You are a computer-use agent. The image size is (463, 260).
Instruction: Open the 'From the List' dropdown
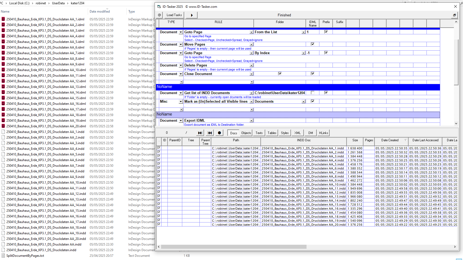[x=303, y=32]
